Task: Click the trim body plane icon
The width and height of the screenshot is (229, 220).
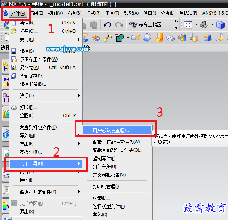Action: pos(171,38)
